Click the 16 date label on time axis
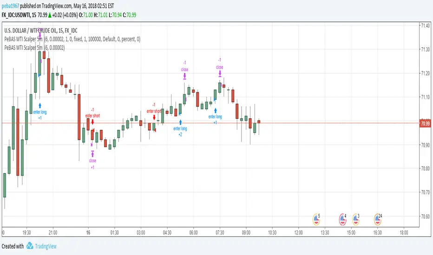Viewport: 433px width, 255px height. click(88, 233)
